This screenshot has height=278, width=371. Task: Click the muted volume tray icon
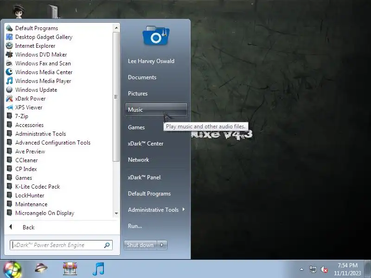click(x=324, y=269)
